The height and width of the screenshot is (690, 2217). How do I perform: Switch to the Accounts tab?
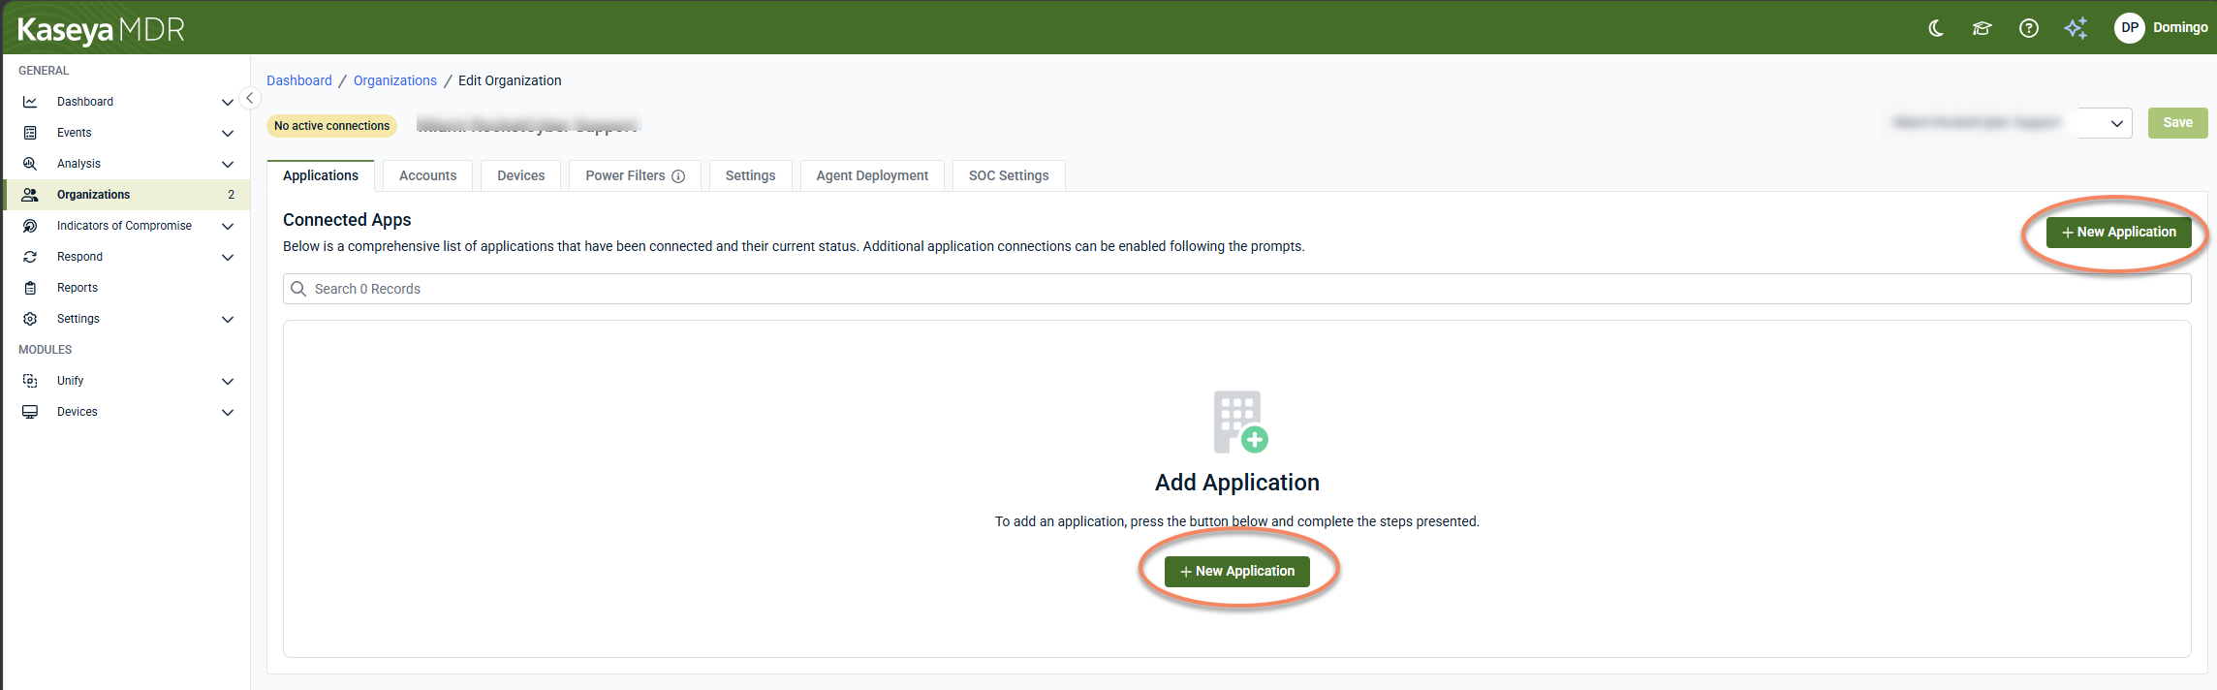coord(427,175)
